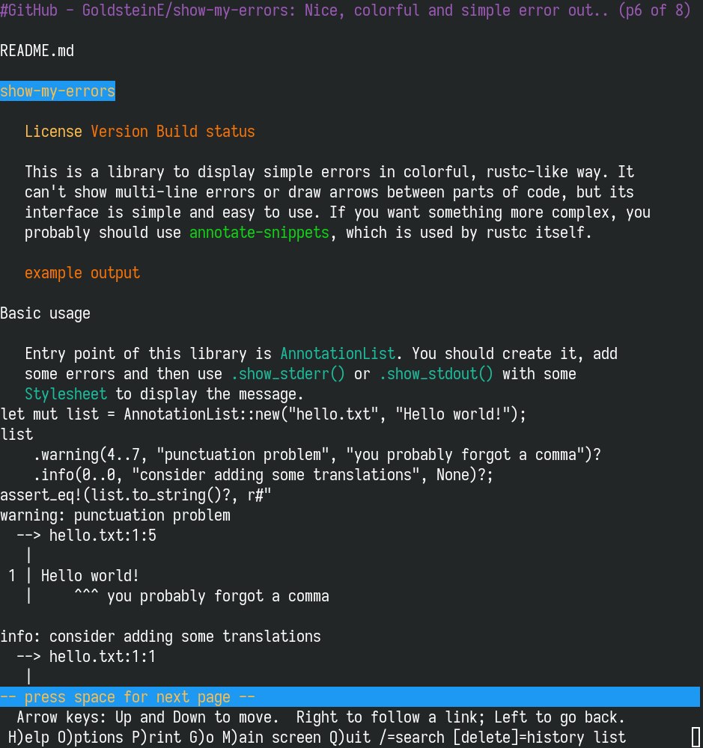Click the 'Basic usage' heading

tap(45, 313)
